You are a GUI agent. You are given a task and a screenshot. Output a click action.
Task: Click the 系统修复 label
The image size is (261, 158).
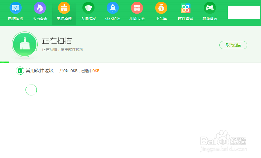(88, 18)
